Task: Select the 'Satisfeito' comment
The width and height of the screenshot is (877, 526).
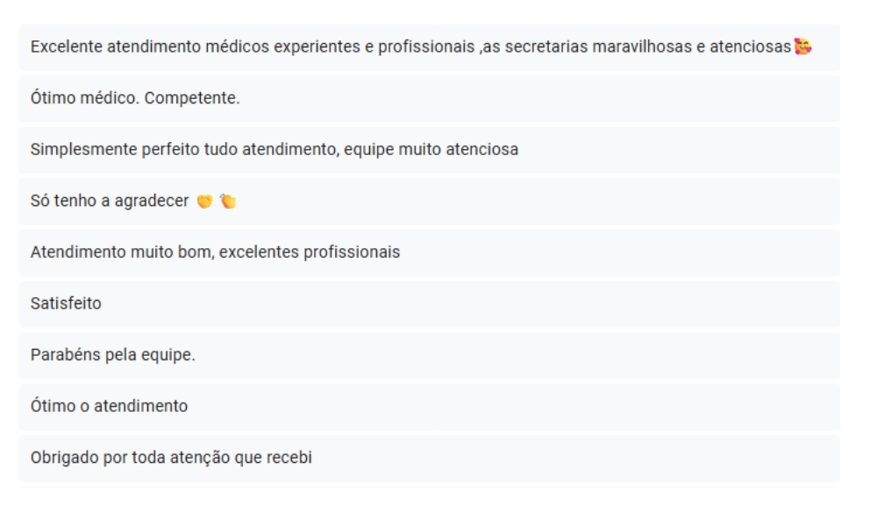Action: coord(430,304)
